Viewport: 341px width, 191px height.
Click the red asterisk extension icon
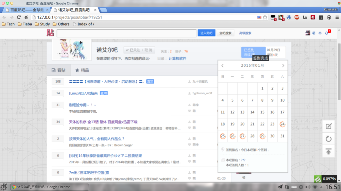[x=313, y=17]
